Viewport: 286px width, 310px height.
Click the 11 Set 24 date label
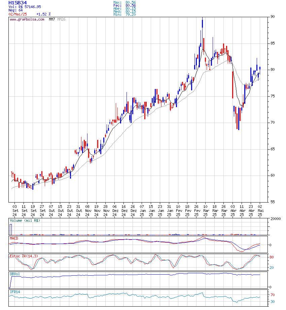tap(24, 211)
